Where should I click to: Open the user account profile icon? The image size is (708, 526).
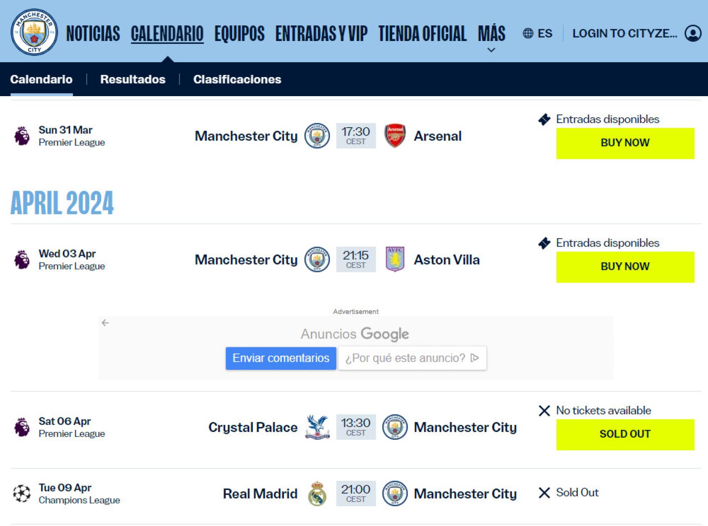(x=692, y=33)
